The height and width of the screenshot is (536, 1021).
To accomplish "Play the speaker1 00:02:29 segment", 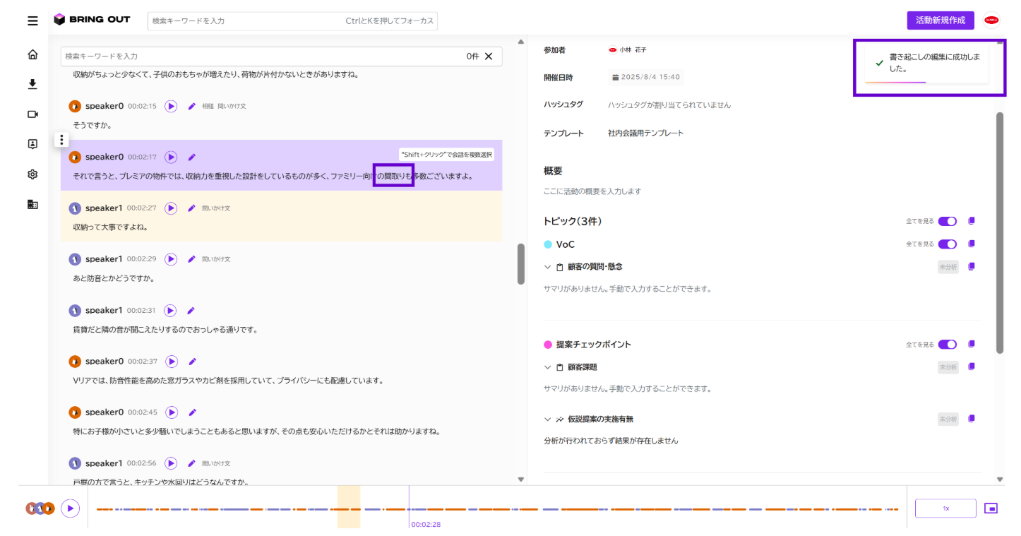I will [171, 259].
